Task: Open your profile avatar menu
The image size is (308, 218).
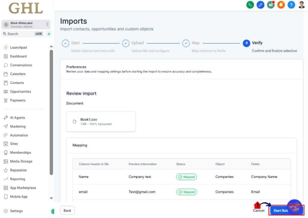Action: tap(301, 5)
